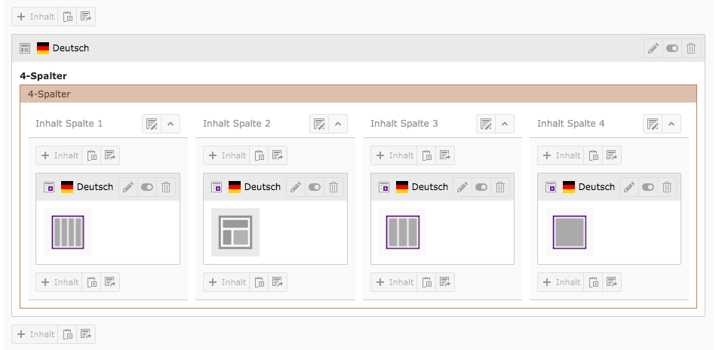Toggle visibility of the Spalte 1 element
716x350 pixels.
pos(147,187)
